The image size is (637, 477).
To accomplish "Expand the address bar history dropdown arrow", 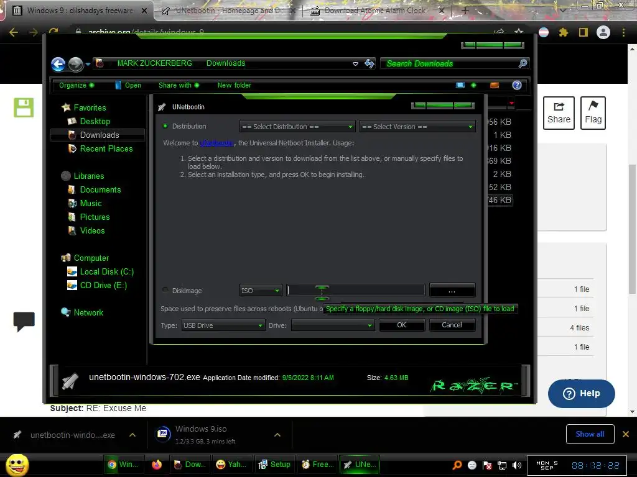I will pos(355,64).
